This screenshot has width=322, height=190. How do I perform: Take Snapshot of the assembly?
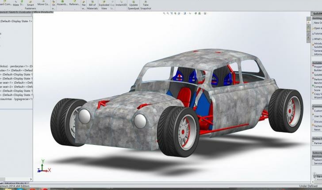[x=145, y=5]
